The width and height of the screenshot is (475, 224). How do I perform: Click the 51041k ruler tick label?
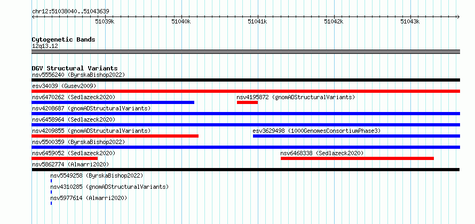pyautogui.click(x=257, y=21)
